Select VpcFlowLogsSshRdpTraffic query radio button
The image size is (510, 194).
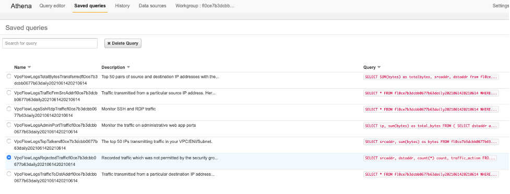pyautogui.click(x=9, y=109)
